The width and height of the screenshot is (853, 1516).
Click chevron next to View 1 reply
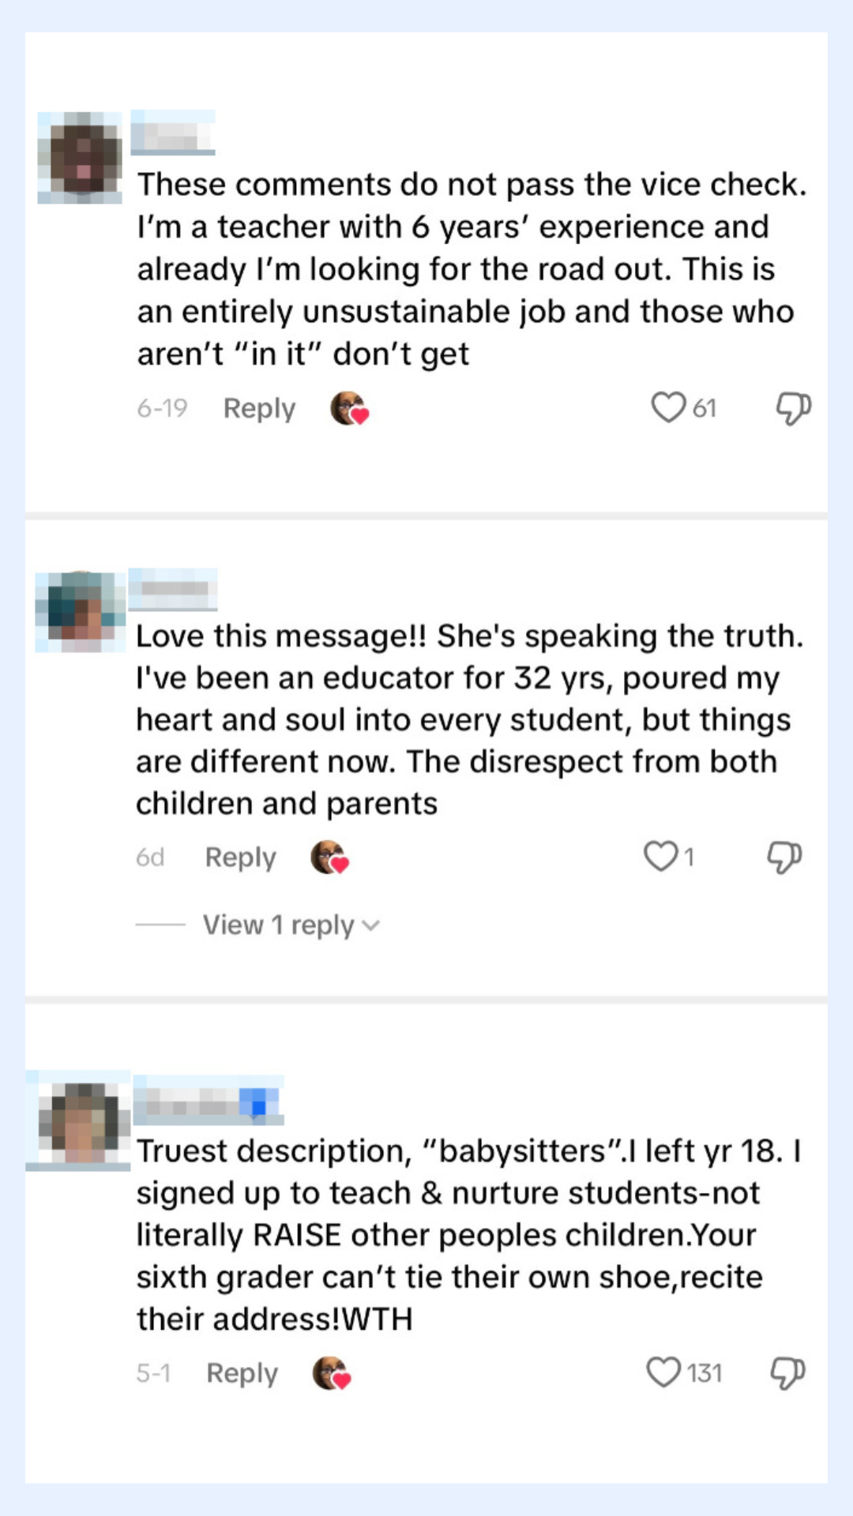pos(371,925)
